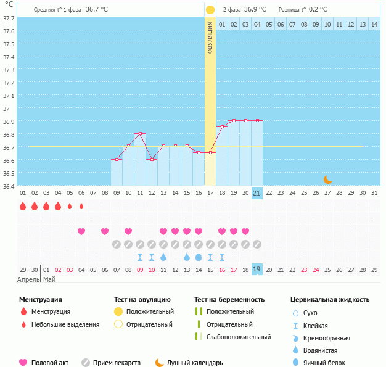Image resolution: width=386 pixels, height=367 pixels.
Task: Click the yellow ovulation circle above the chart
Action: click(x=210, y=10)
